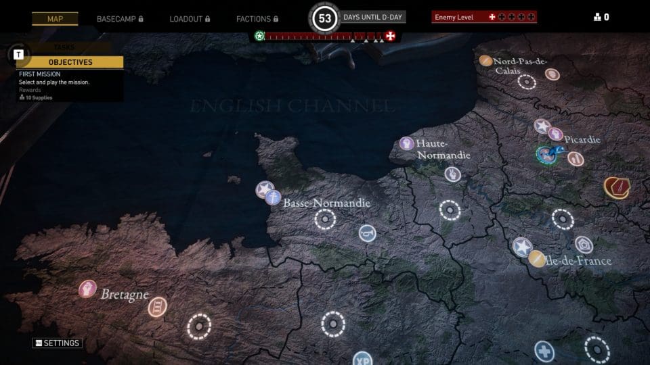Select the purple fist icon beside Haute-Normandie
Screen dimensions: 650x365
coord(406,143)
